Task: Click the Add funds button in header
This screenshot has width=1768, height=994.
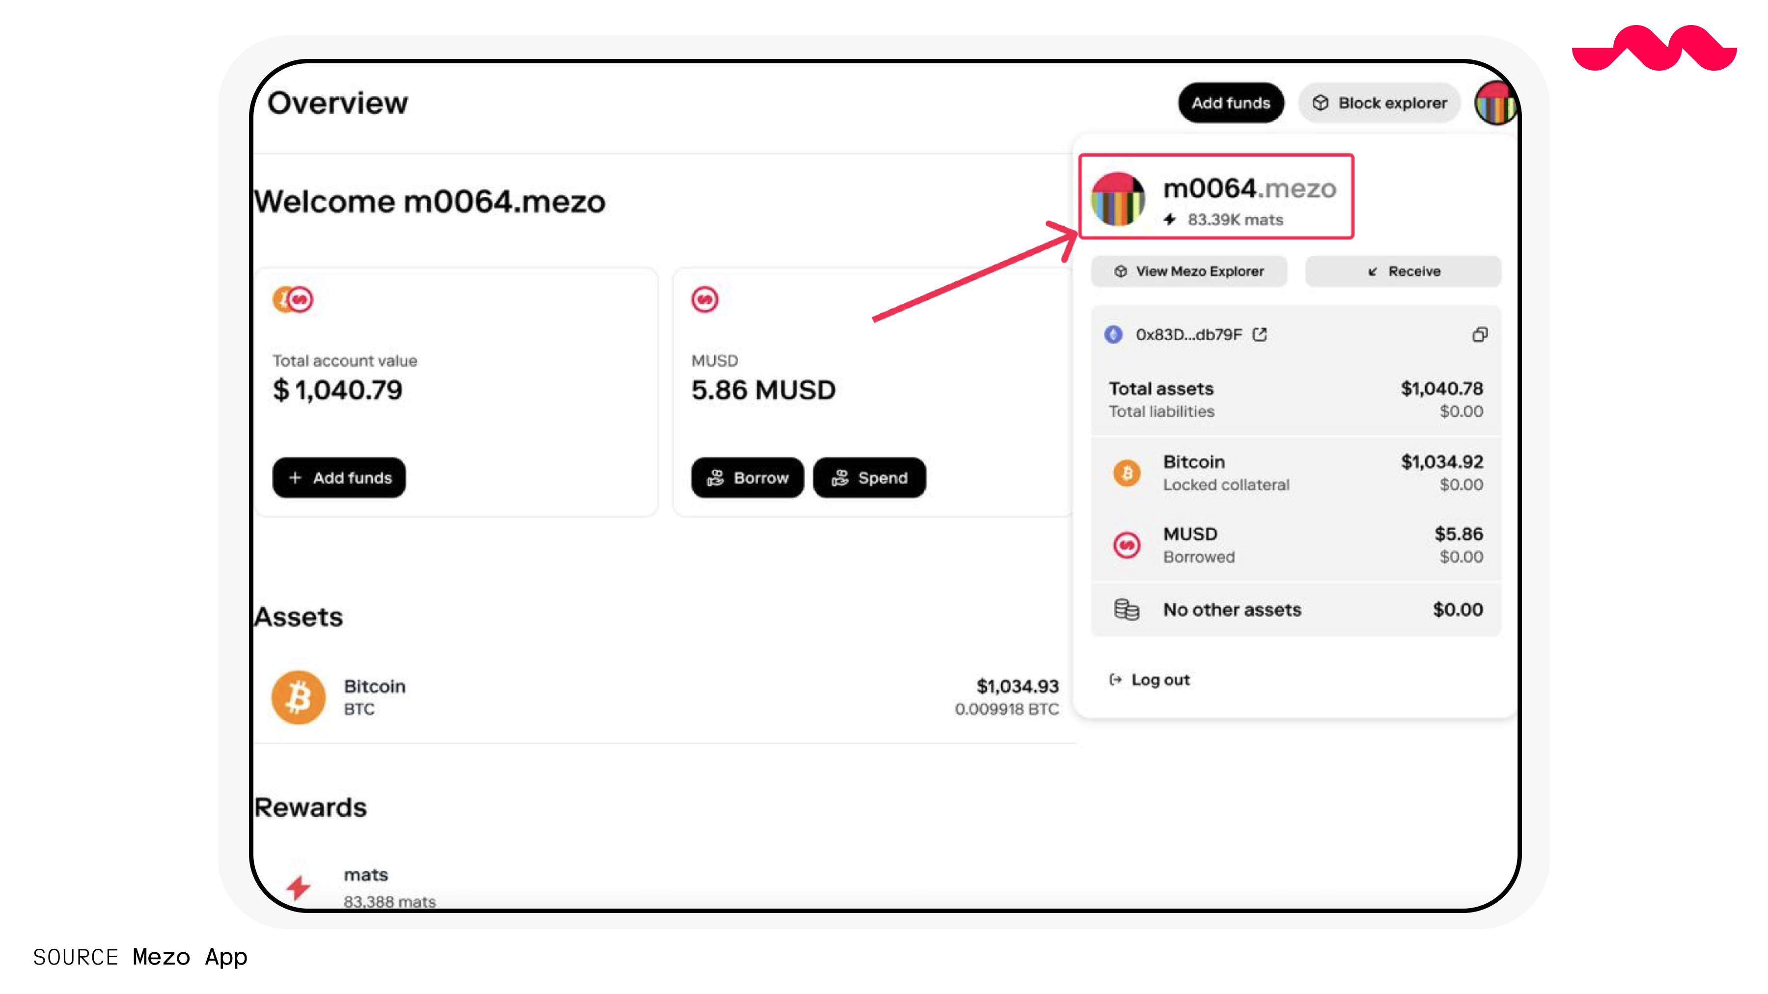Action: pyautogui.click(x=1231, y=103)
